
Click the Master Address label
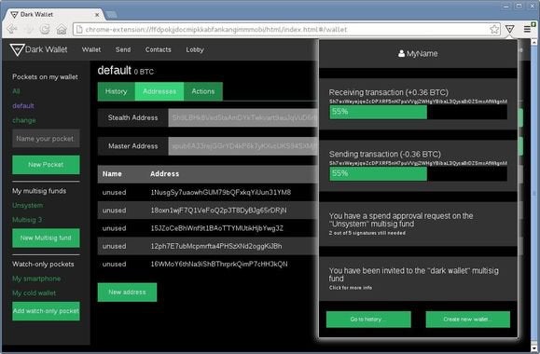click(133, 146)
